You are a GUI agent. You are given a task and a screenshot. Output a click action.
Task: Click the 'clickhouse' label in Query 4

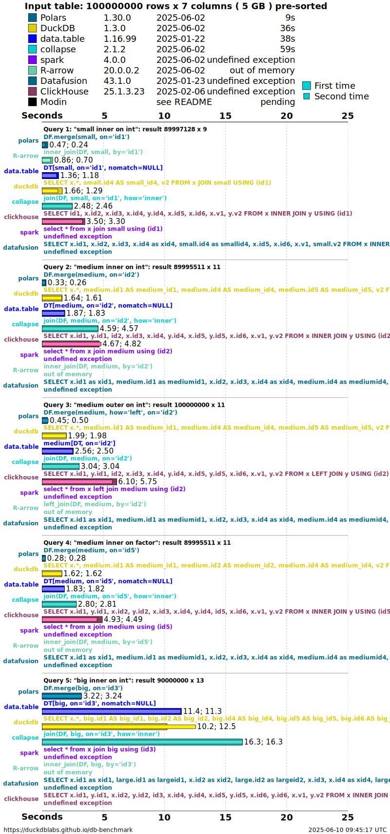pyautogui.click(x=21, y=616)
